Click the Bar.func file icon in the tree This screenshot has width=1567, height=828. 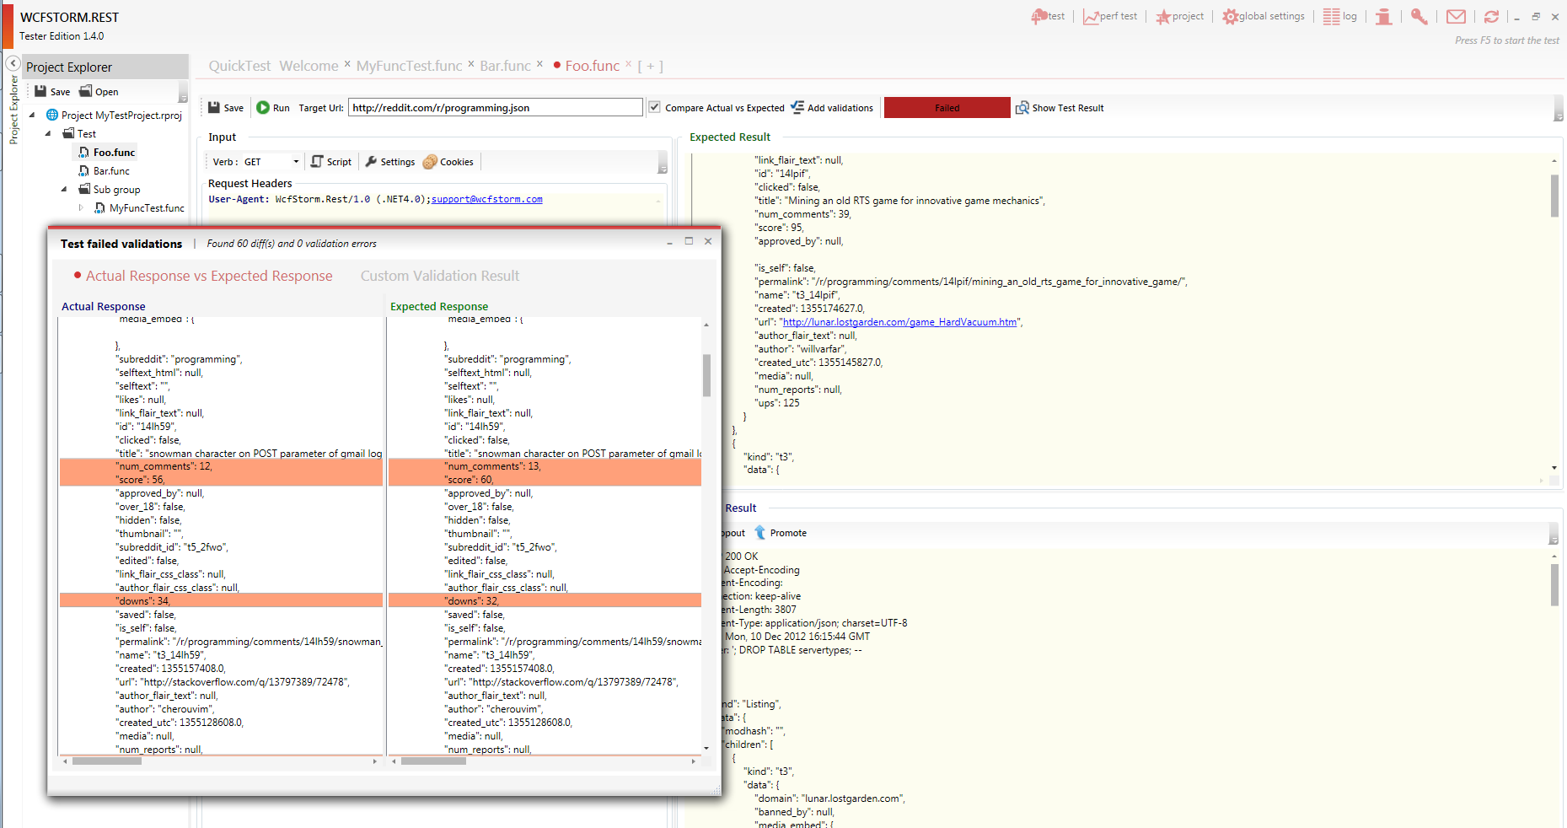(84, 170)
